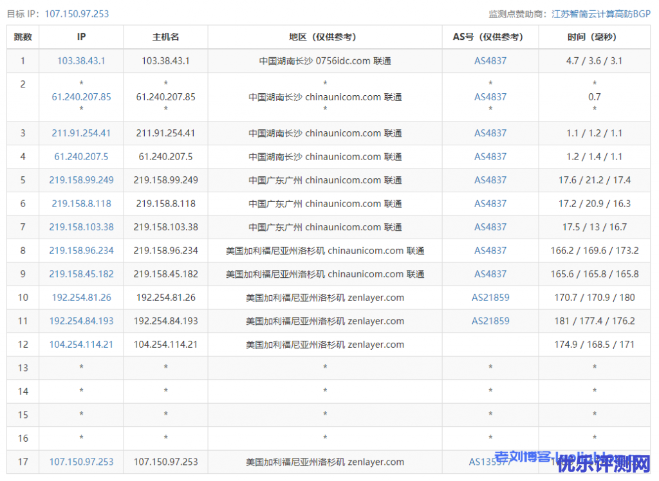Click the AS4837 link in hop 9 row
The height and width of the screenshot is (481, 659).
point(490,274)
